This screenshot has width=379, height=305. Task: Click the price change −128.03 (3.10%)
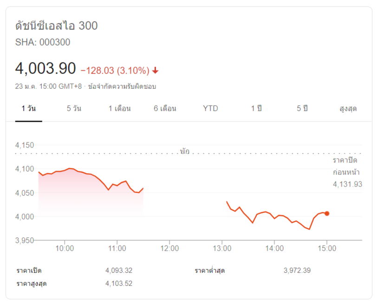click(x=115, y=71)
